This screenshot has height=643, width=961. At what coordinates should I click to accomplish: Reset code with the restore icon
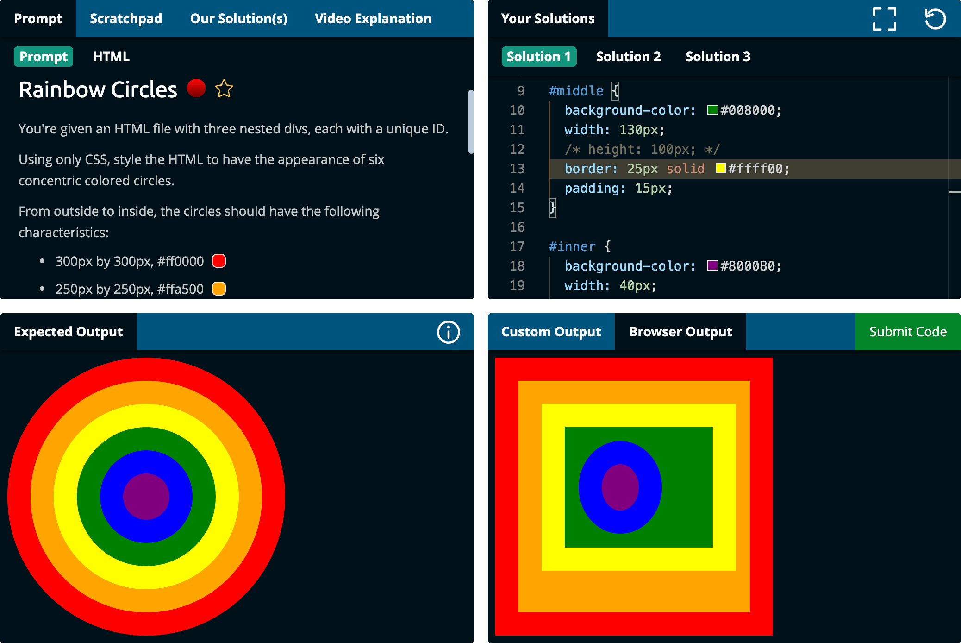click(936, 19)
